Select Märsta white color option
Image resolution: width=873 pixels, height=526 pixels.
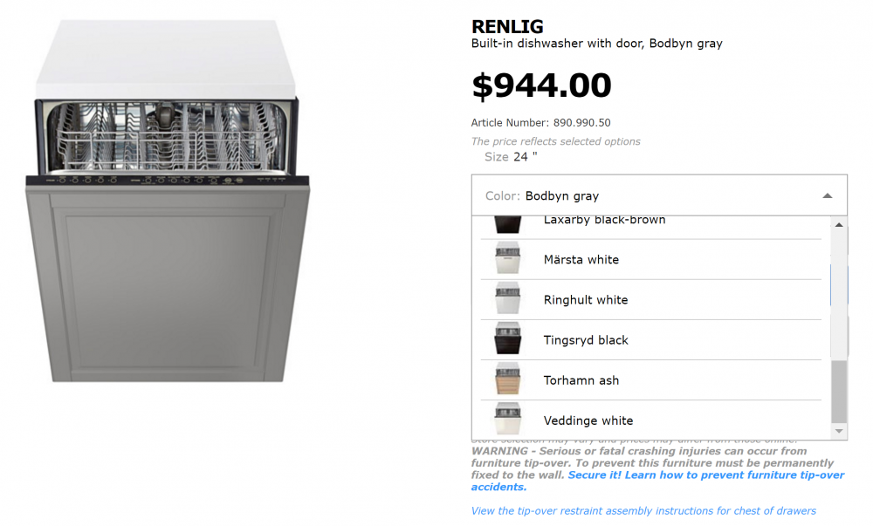click(x=651, y=260)
